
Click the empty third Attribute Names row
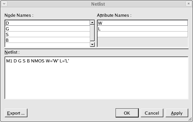click(142, 34)
